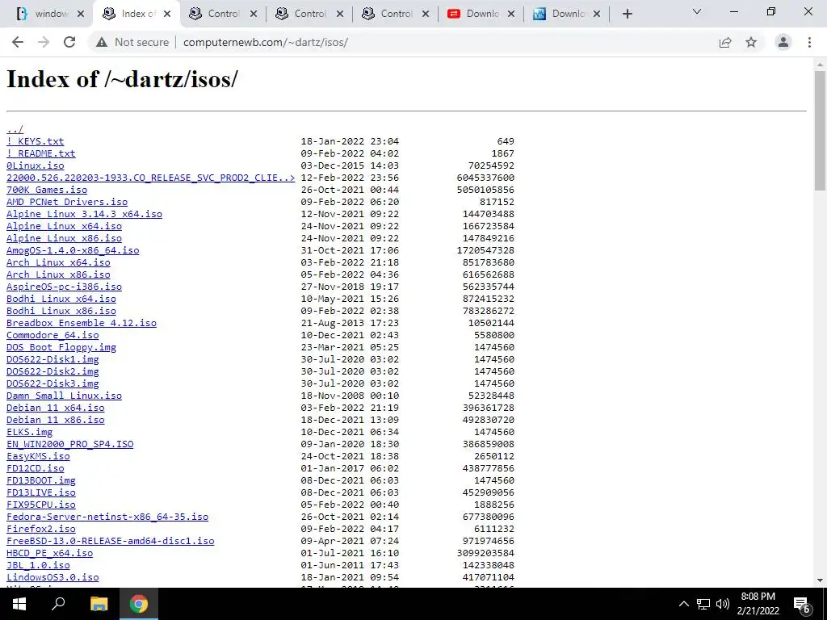Download EN_WIN2000_PRO_SP4.ISO
Screen dimensions: 827x620
tap(69, 445)
